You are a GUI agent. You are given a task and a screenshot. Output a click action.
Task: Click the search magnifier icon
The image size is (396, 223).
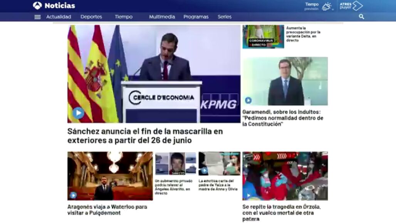coord(361,17)
